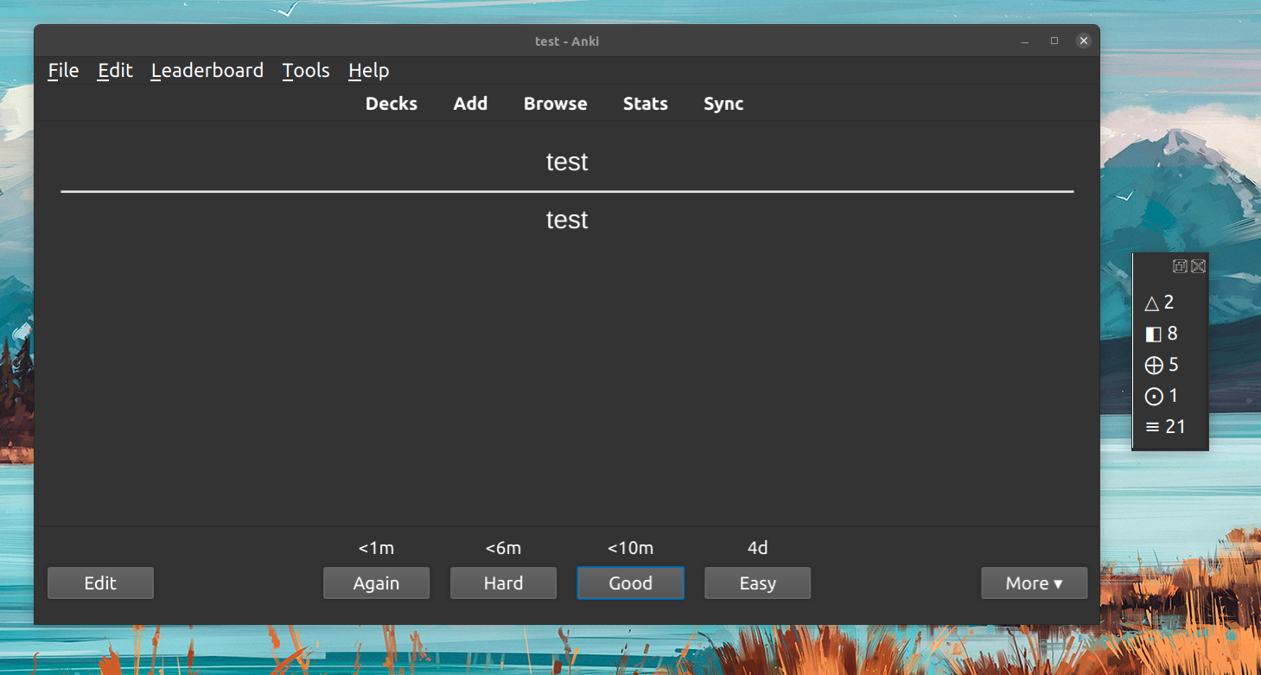
Task: Click the three-line icon in the widget
Action: coord(1152,427)
